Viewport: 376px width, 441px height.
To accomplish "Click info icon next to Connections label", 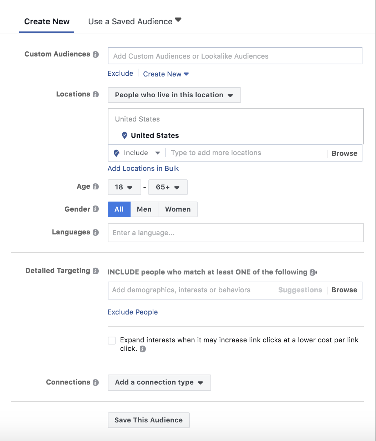I will 96,382.
